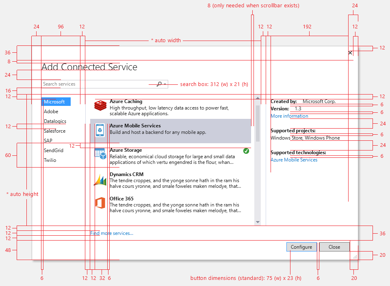Click the Azure Storage blue disks icon
390x286 pixels.
[100, 153]
